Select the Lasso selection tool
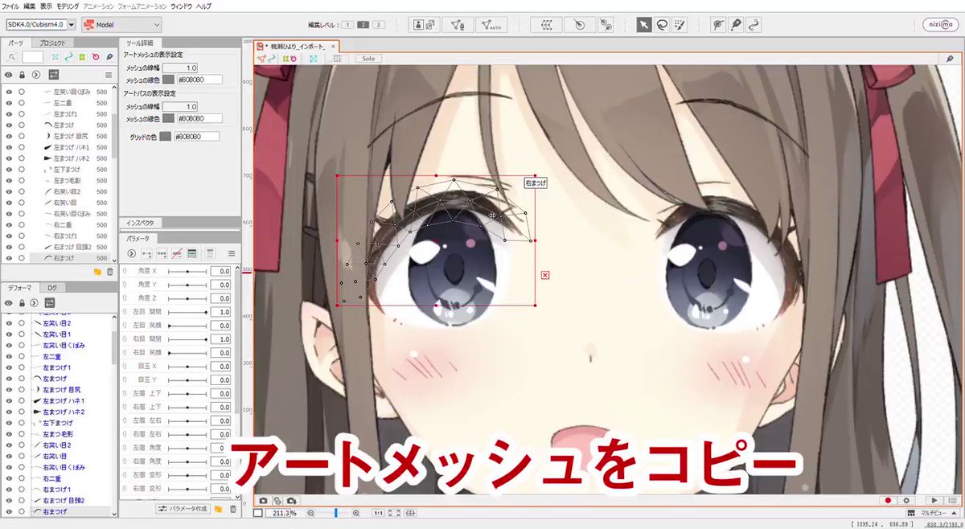965x529 pixels. coord(662,25)
